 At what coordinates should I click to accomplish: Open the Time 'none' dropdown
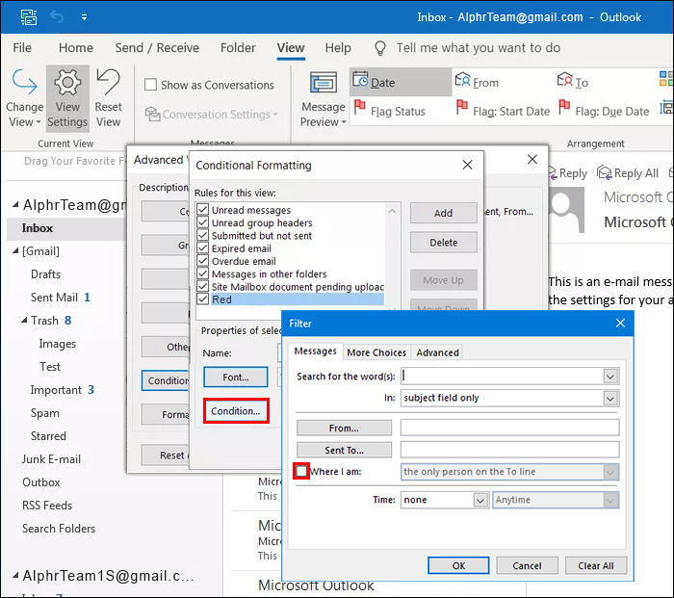click(x=480, y=500)
